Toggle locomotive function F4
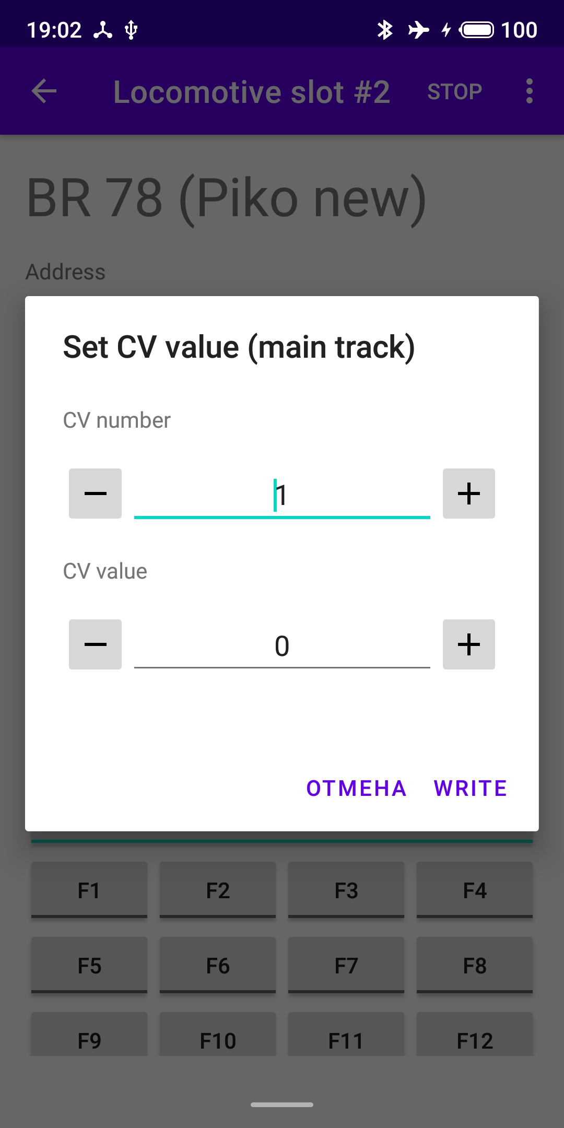The image size is (564, 1128). click(x=475, y=890)
